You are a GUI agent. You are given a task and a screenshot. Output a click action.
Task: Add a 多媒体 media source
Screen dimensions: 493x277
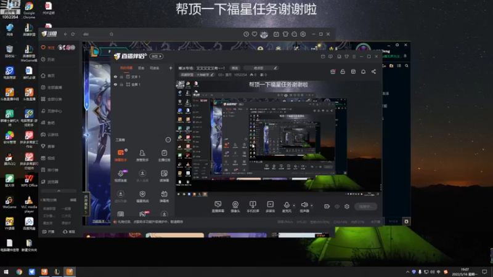[x=271, y=207]
